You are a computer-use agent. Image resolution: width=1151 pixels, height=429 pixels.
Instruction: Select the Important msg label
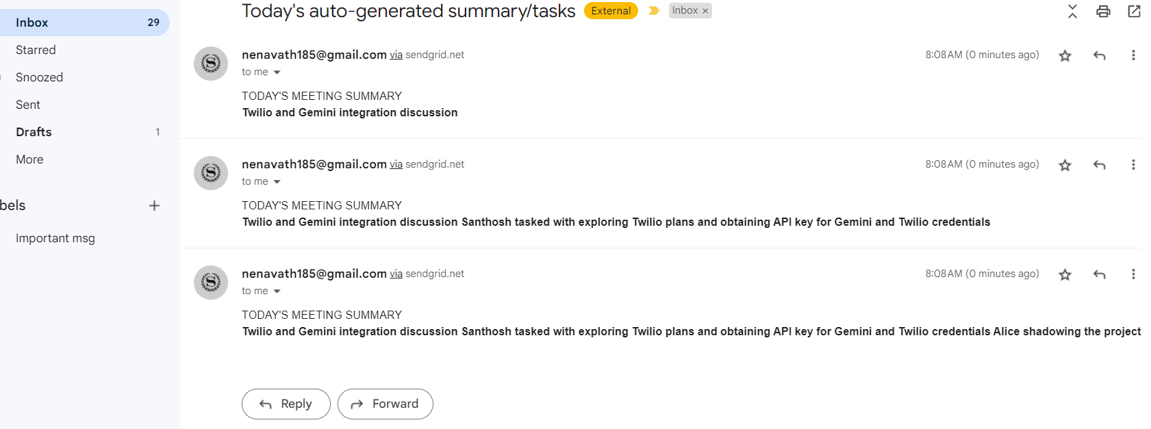pos(55,237)
